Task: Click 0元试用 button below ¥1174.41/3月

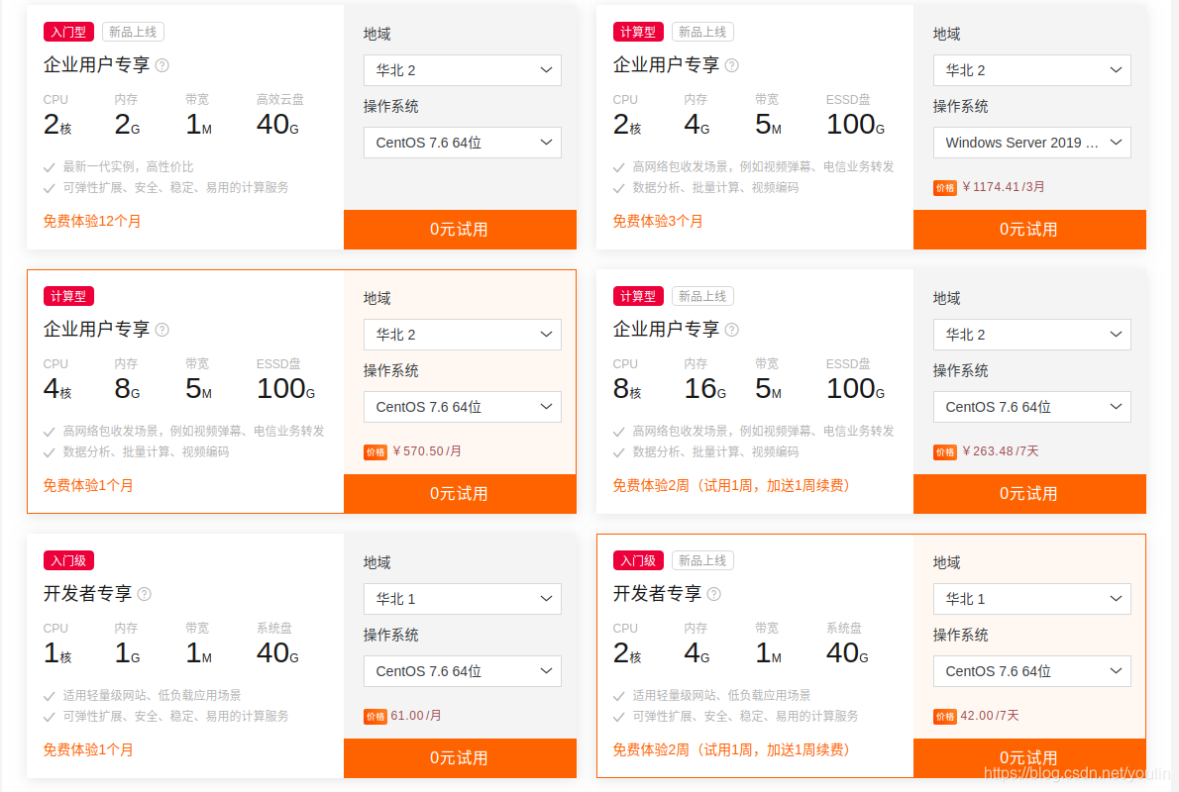Action: coord(1029,229)
